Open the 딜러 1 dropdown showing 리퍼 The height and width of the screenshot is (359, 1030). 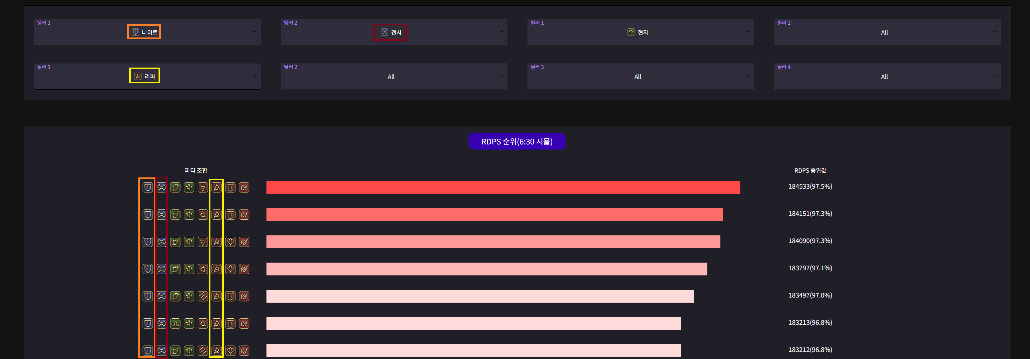147,76
